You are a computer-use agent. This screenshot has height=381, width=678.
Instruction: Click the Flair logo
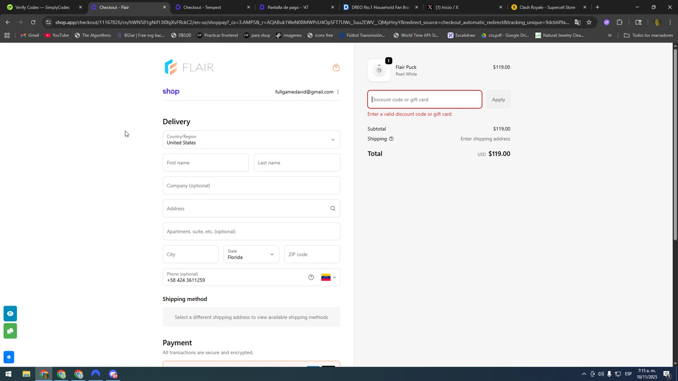tap(189, 67)
